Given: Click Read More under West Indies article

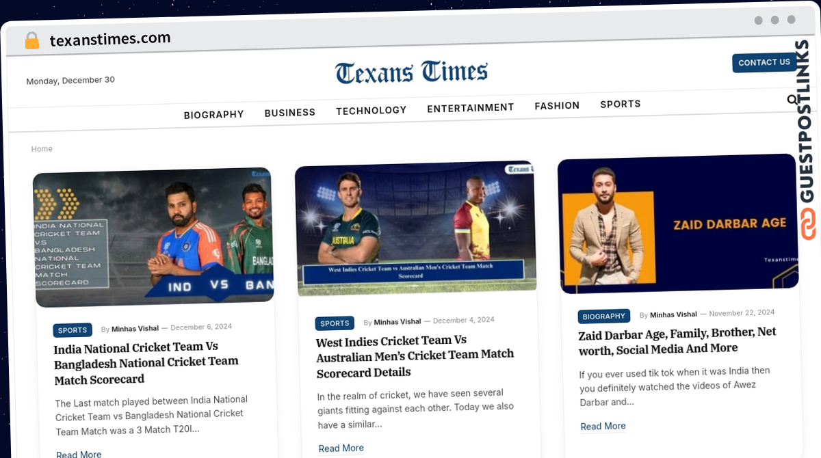Looking at the screenshot, I should point(341,448).
